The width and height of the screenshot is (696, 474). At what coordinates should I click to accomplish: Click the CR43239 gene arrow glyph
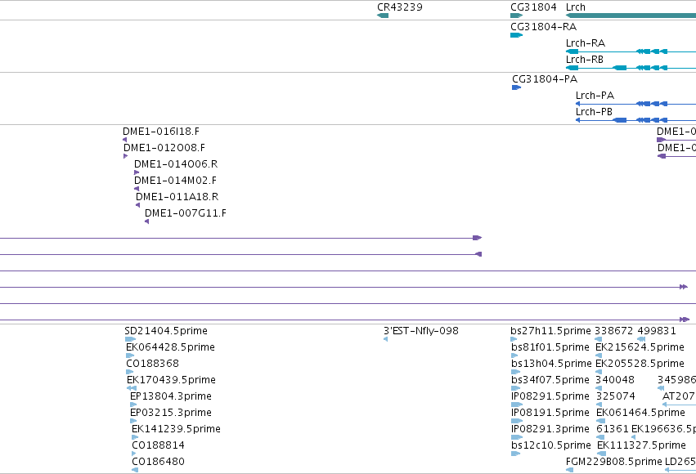pos(383,16)
